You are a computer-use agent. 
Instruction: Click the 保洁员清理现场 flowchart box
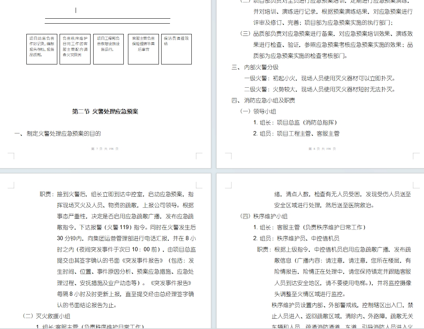pyautogui.click(x=176, y=49)
